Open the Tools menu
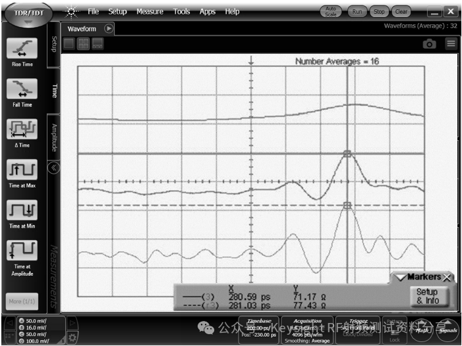The height and width of the screenshot is (346, 462). 181,11
